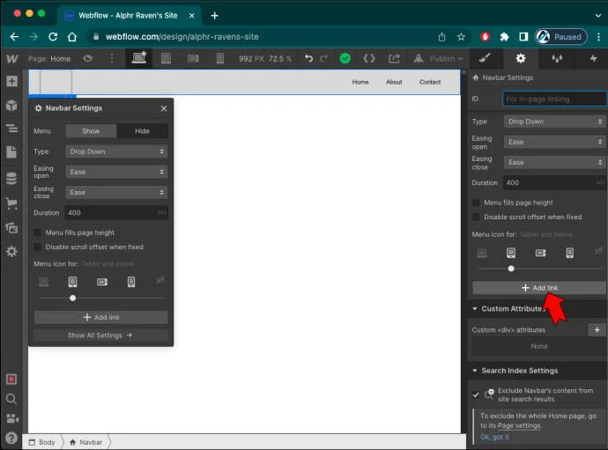Open Easing open dropdown in right panel
Image resolution: width=608 pixels, height=450 pixels.
(x=554, y=142)
